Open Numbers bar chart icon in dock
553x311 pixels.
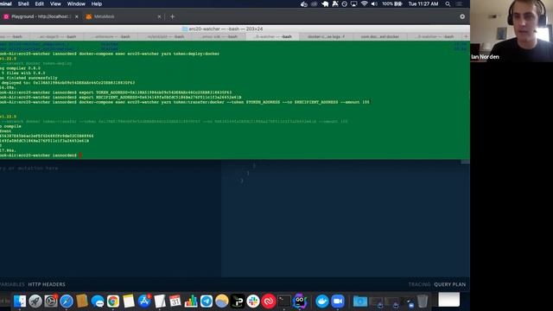point(191,301)
